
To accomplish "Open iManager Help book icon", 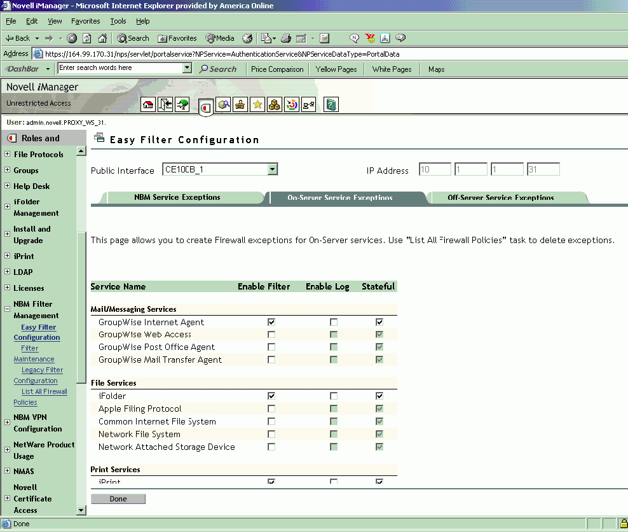I will [331, 105].
